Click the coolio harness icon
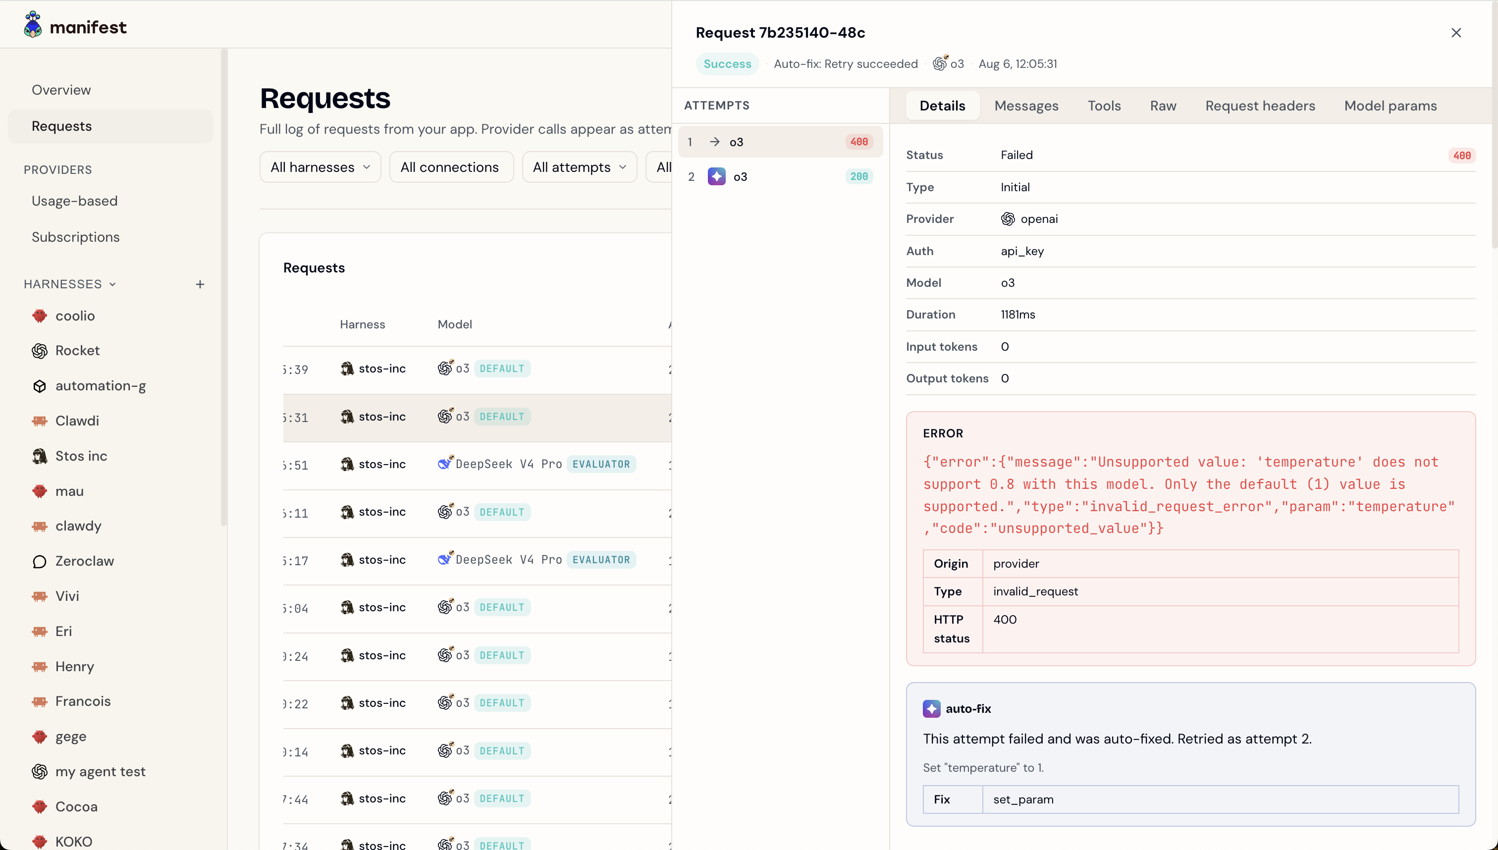The width and height of the screenshot is (1498, 850). 40,316
